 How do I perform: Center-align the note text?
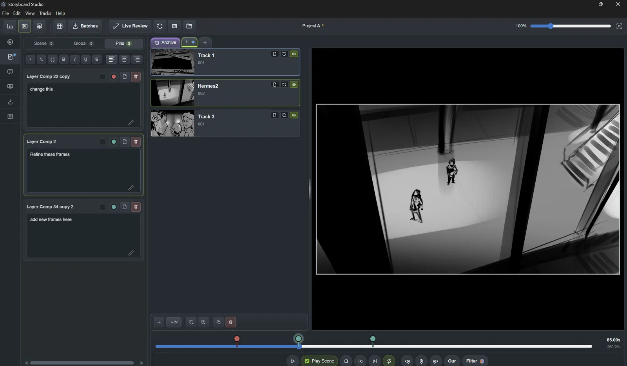point(124,59)
